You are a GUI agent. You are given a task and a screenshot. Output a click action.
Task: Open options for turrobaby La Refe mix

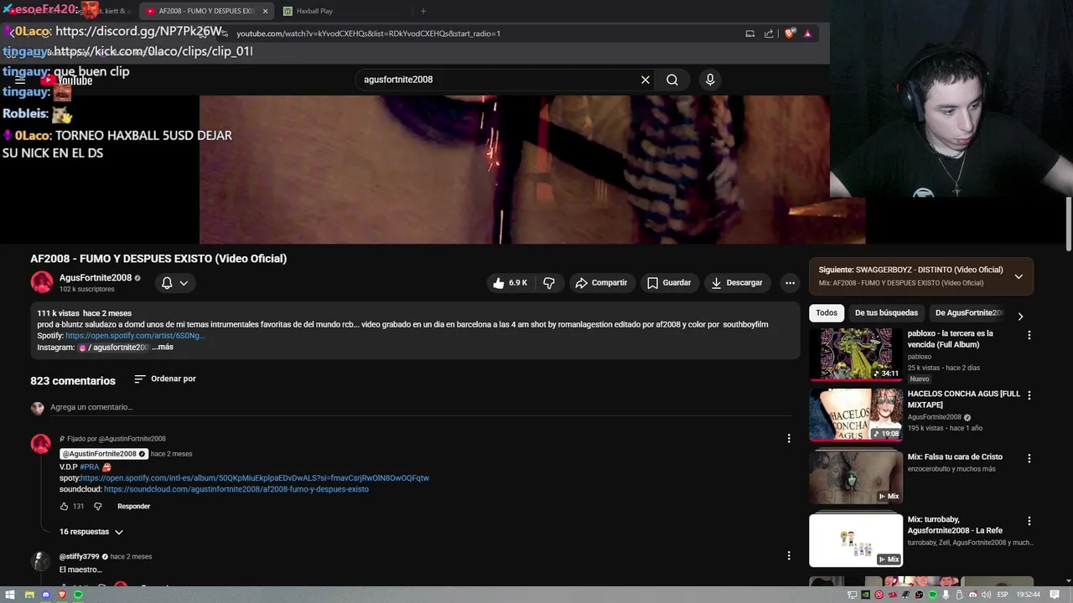(x=1029, y=521)
